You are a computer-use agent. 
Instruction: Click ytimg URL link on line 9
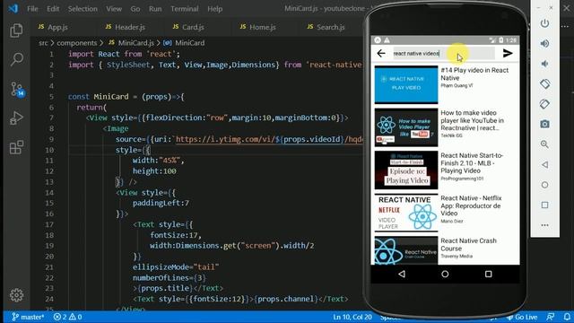(x=269, y=139)
